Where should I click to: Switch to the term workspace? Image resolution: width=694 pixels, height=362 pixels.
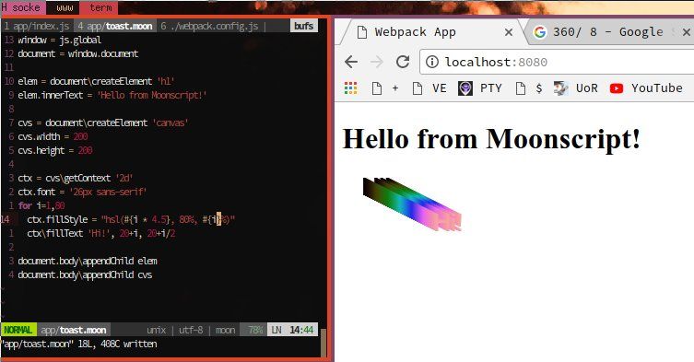(100, 7)
